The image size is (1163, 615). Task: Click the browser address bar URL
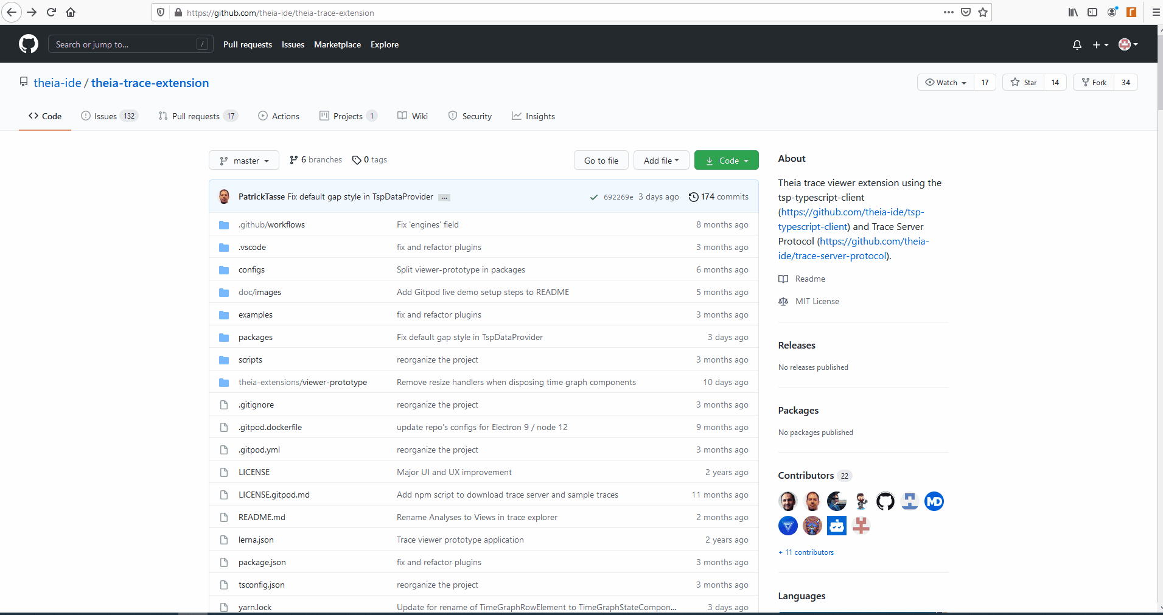tap(281, 13)
